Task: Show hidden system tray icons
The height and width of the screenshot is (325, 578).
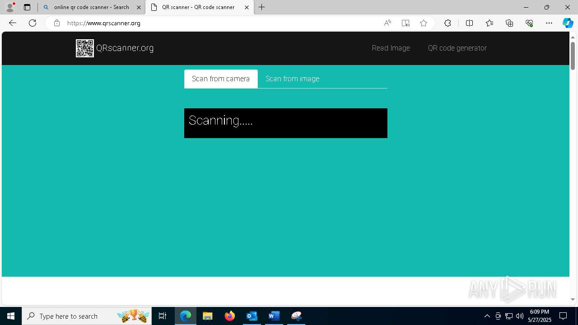Action: coord(487,316)
